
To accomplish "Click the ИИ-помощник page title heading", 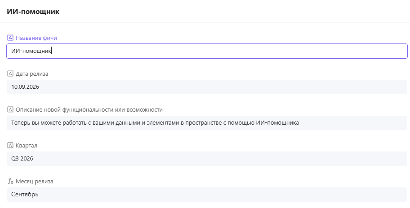I will click(33, 12).
